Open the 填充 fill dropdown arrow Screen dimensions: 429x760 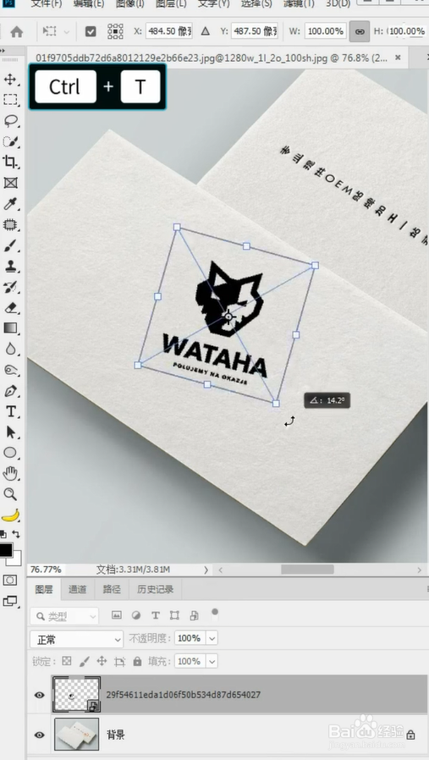pos(212,661)
